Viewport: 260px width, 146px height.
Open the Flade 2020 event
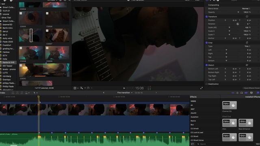click(x=8, y=42)
